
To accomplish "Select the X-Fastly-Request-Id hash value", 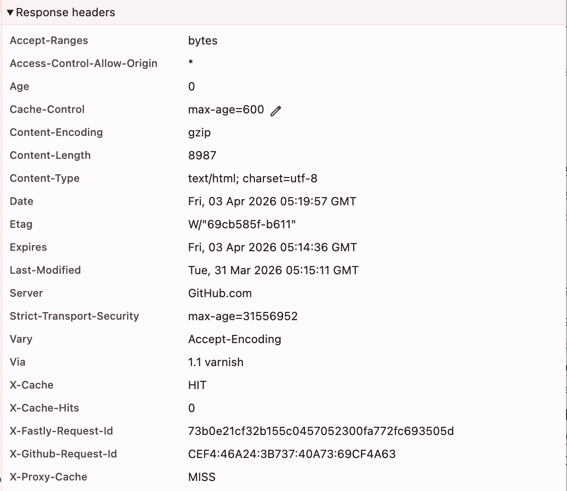I will pos(321,431).
